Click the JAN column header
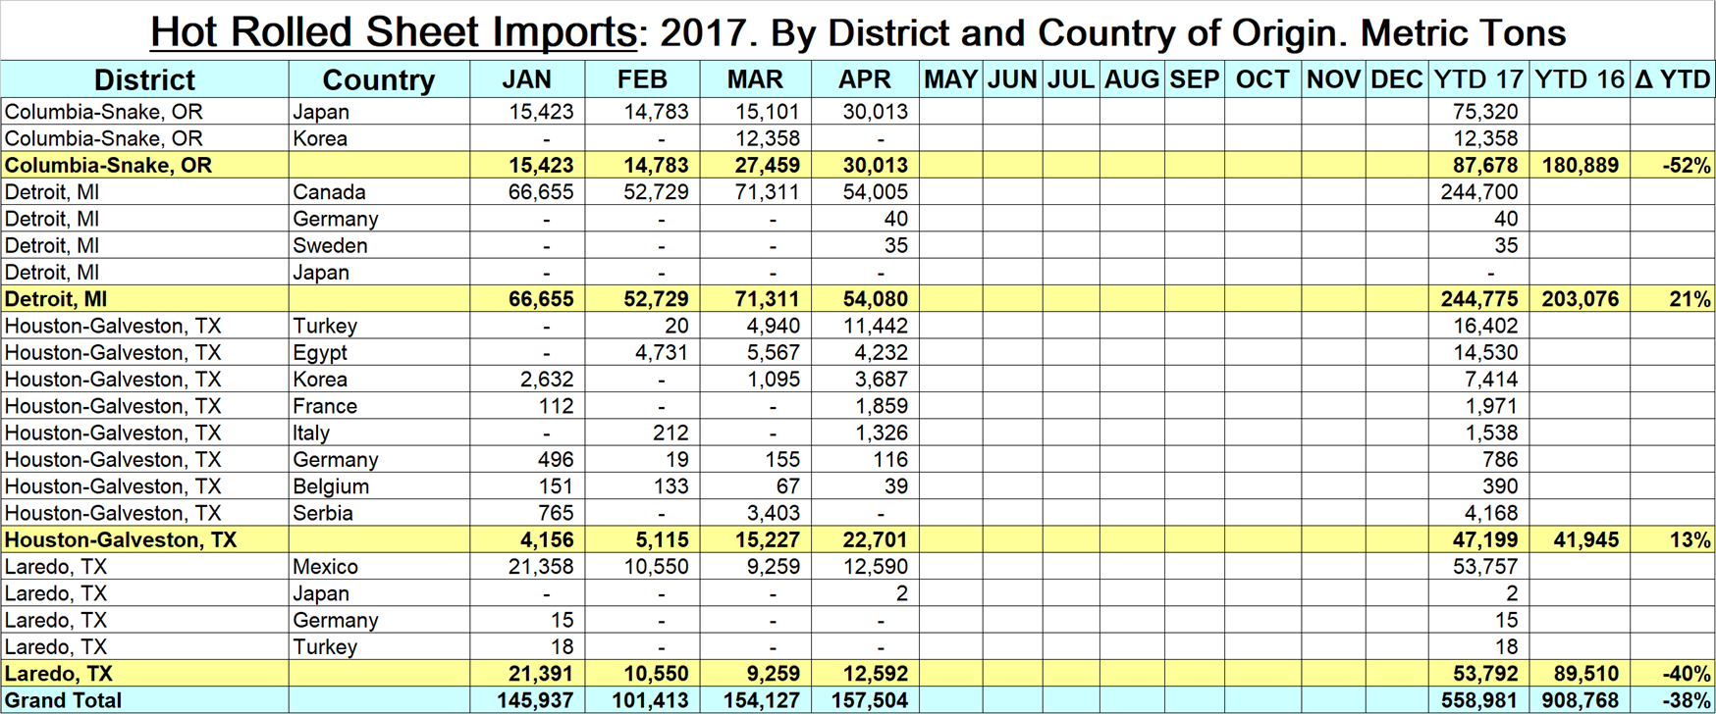The image size is (1716, 714). (x=526, y=79)
